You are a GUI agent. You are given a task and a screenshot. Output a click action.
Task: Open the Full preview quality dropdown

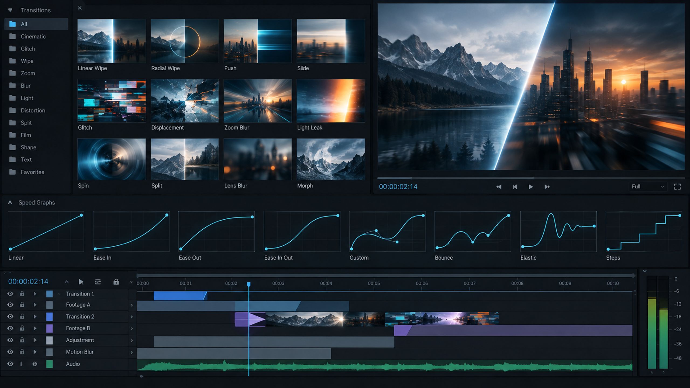[x=648, y=186]
